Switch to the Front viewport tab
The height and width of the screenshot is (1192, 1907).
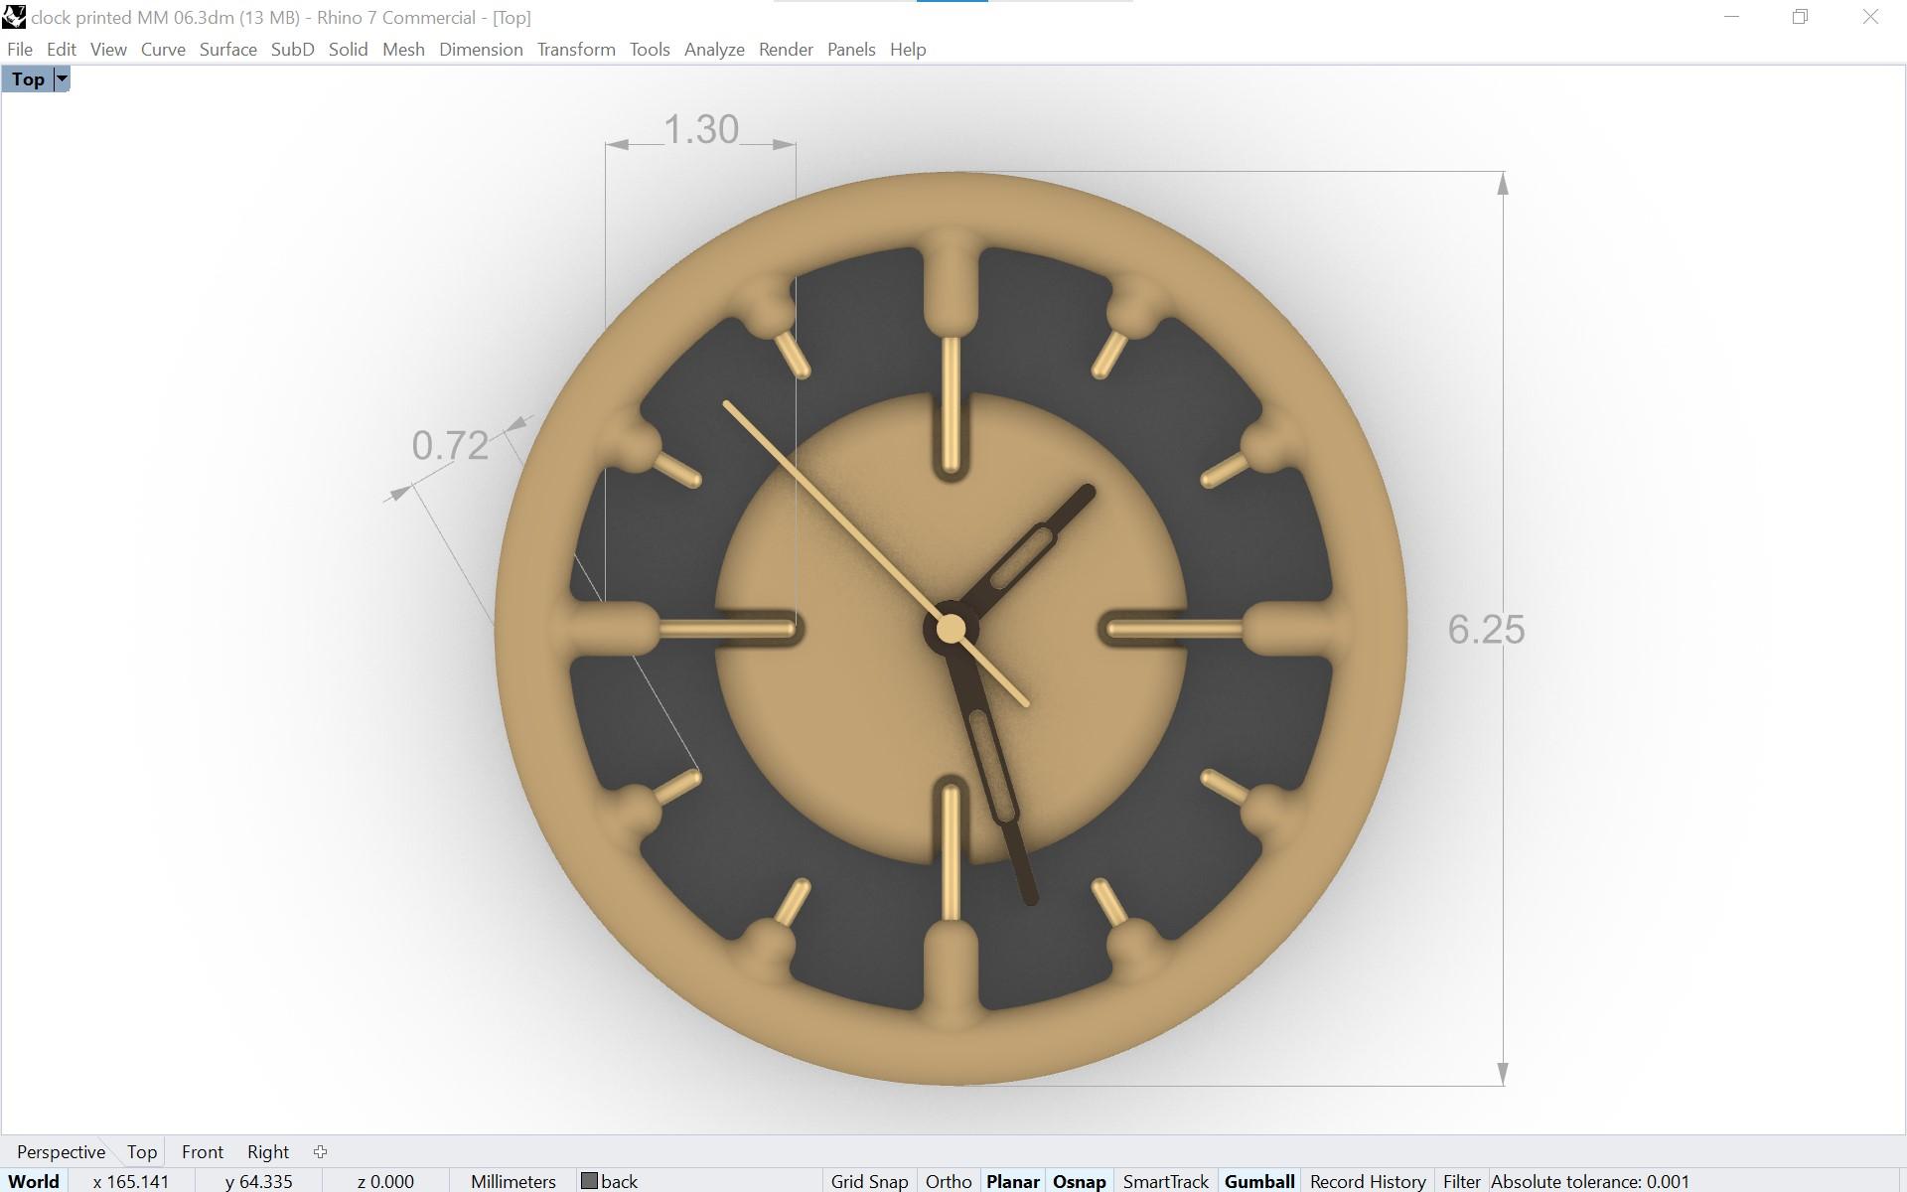[202, 1152]
